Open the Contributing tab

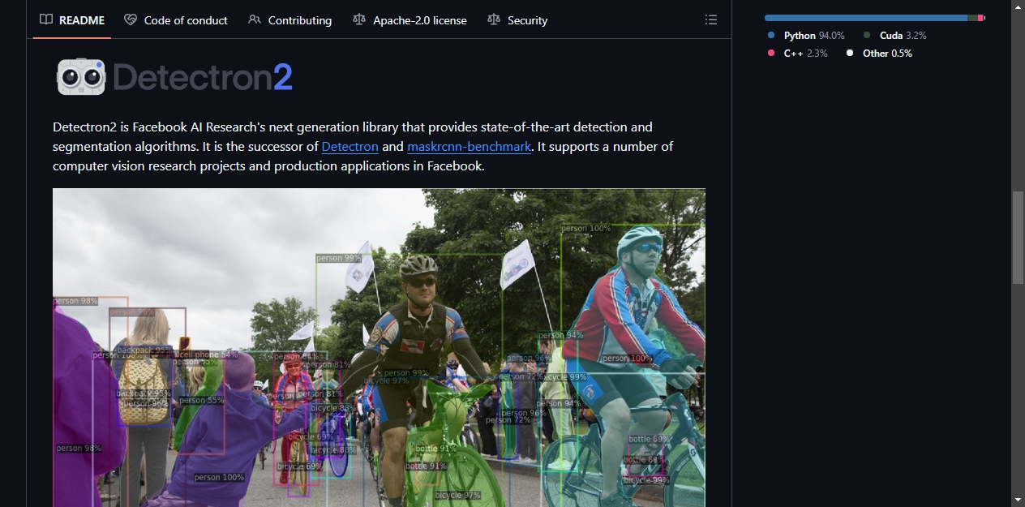pyautogui.click(x=289, y=20)
